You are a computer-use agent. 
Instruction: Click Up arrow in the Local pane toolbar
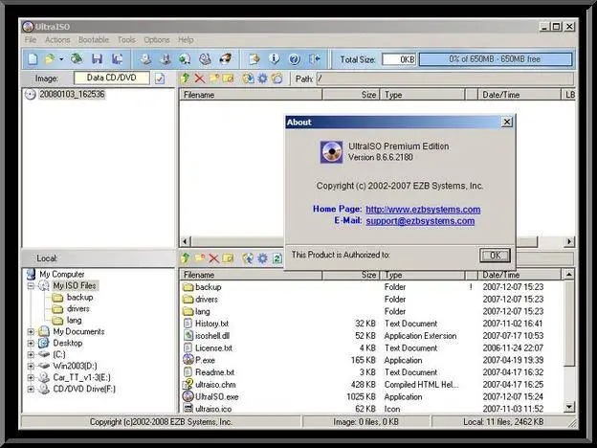point(185,258)
